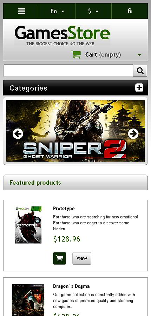The image size is (151, 316).
Task: Open the Dragon`s Dogma product link
Action: click(71, 286)
